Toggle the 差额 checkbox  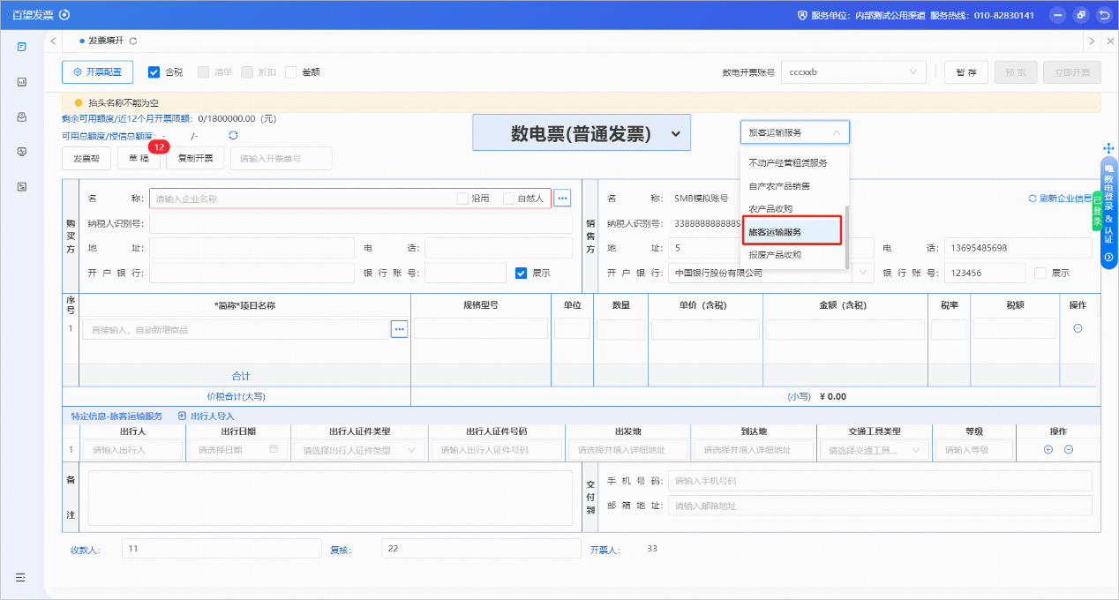[x=290, y=72]
